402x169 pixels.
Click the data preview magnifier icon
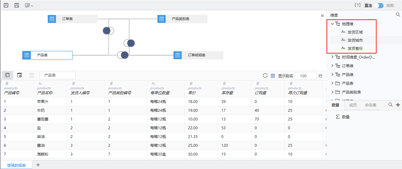[7, 75]
